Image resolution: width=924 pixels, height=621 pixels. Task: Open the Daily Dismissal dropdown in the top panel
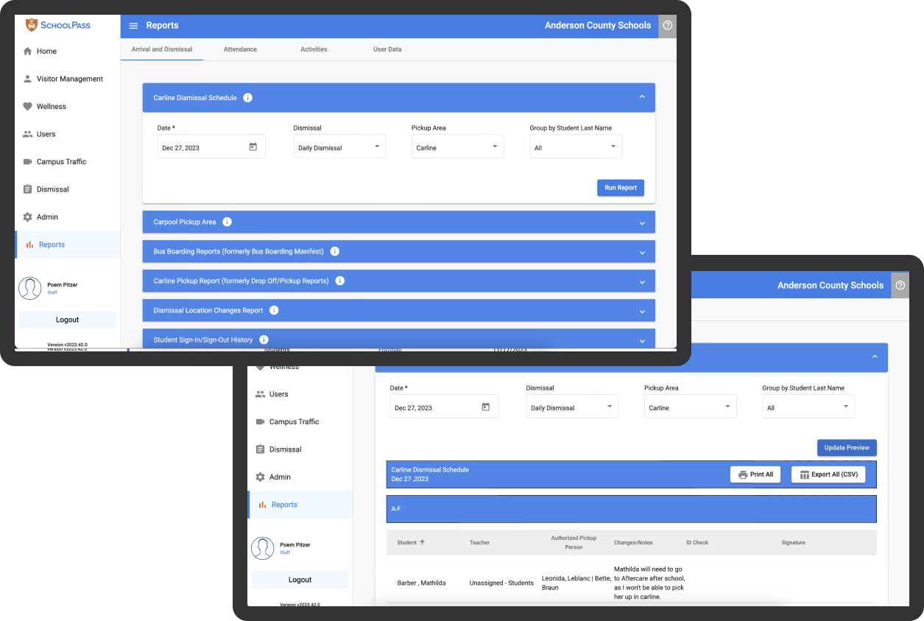339,147
